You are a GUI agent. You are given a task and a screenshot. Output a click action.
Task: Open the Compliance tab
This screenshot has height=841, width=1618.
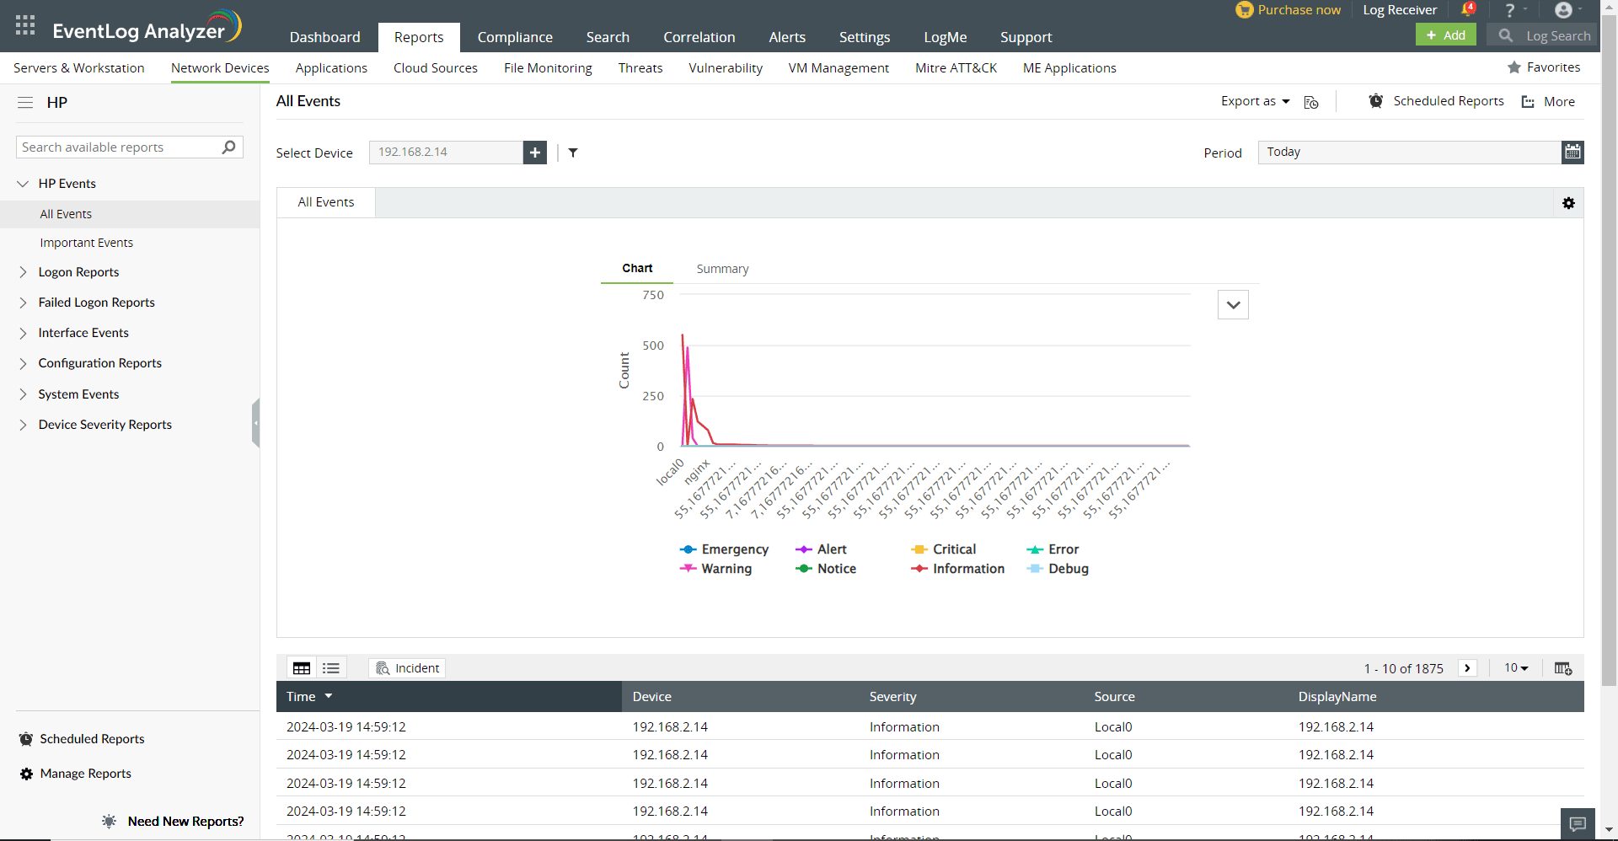click(x=515, y=37)
